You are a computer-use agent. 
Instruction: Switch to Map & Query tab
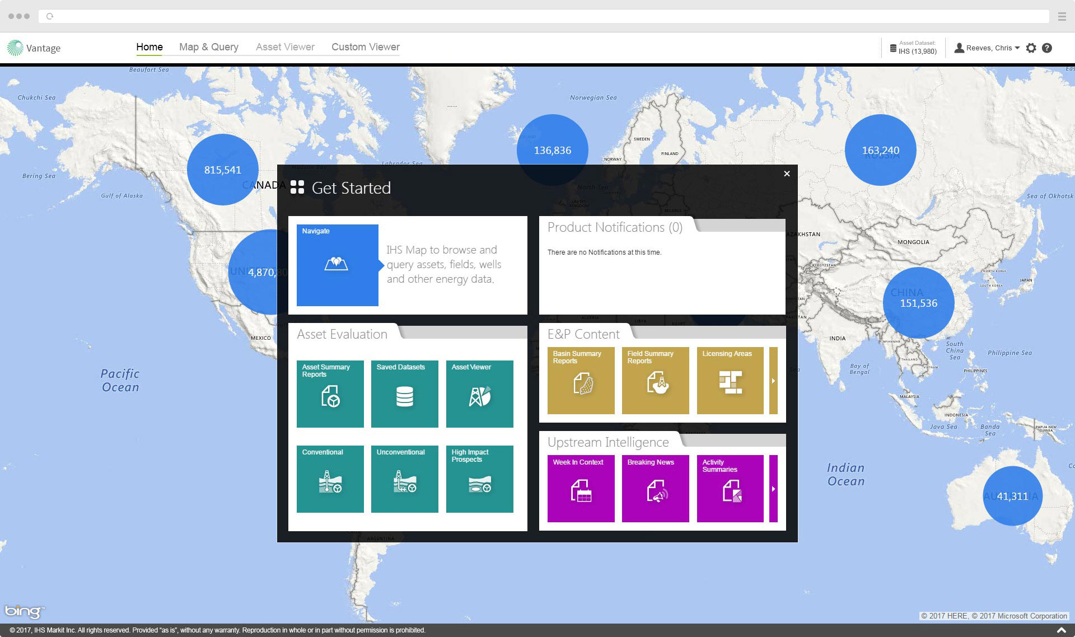pyautogui.click(x=209, y=47)
